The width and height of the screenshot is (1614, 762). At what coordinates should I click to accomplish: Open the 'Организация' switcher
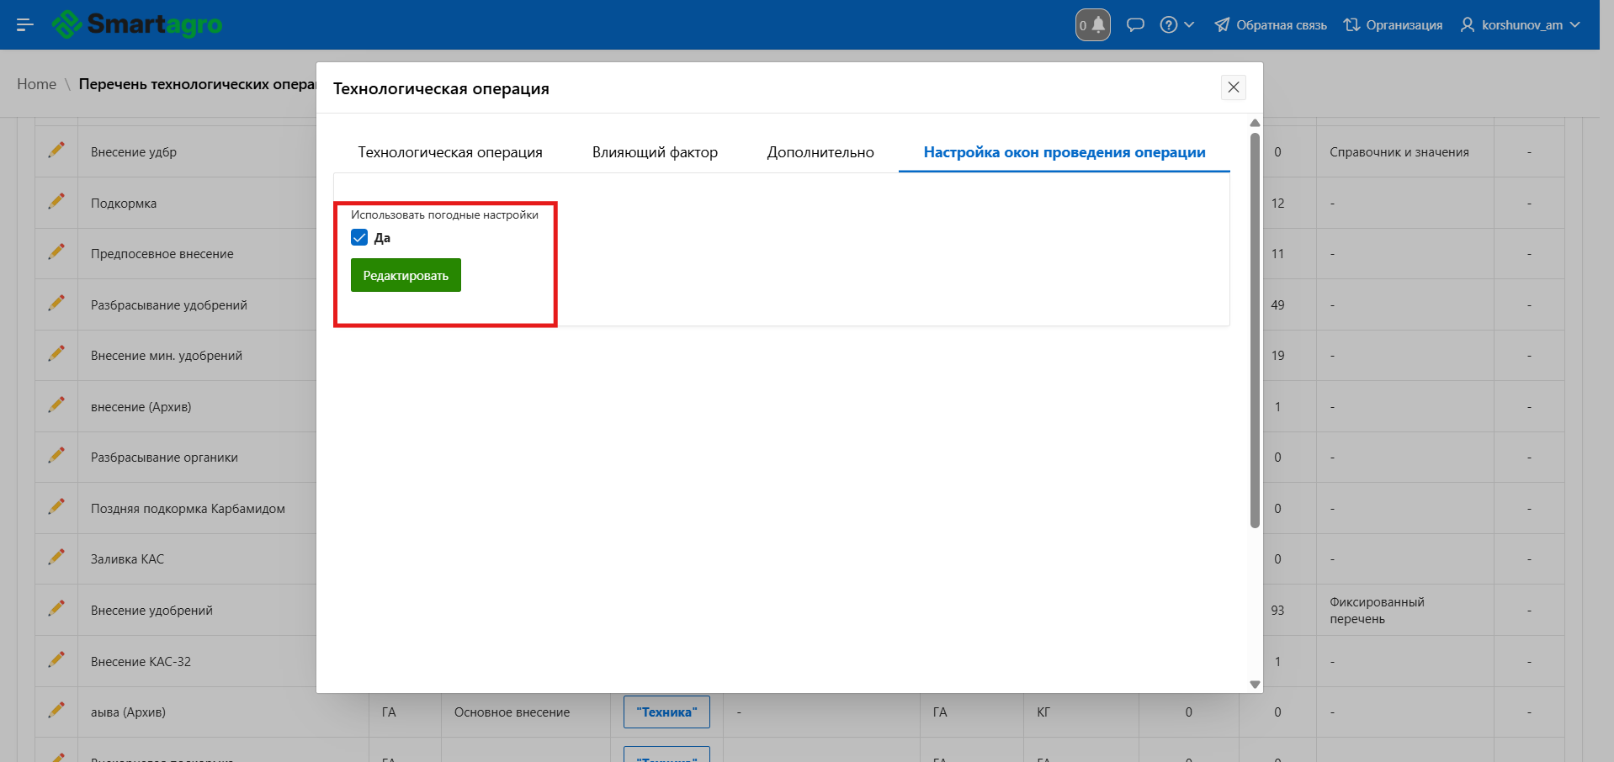point(1393,25)
